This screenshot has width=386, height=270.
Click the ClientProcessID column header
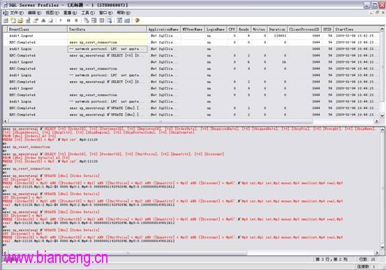[304, 29]
